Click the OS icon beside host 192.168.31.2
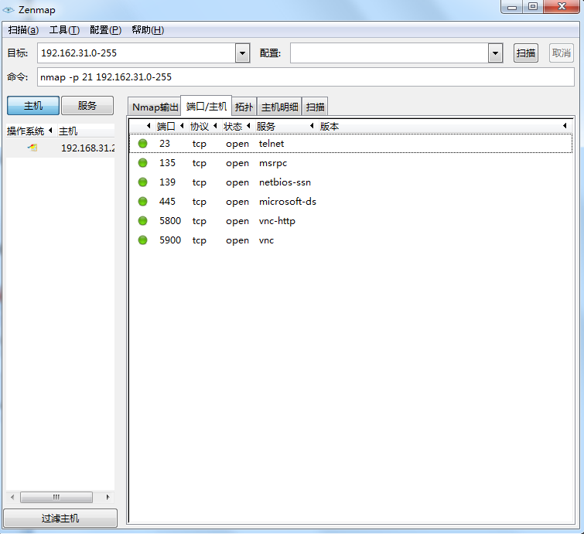584x534 pixels. coord(32,148)
